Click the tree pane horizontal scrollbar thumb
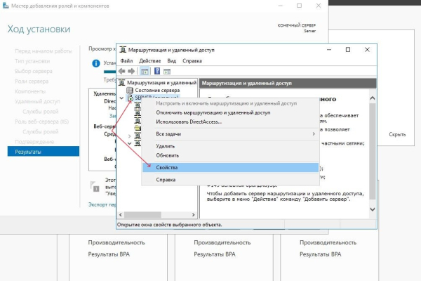 [142, 214]
